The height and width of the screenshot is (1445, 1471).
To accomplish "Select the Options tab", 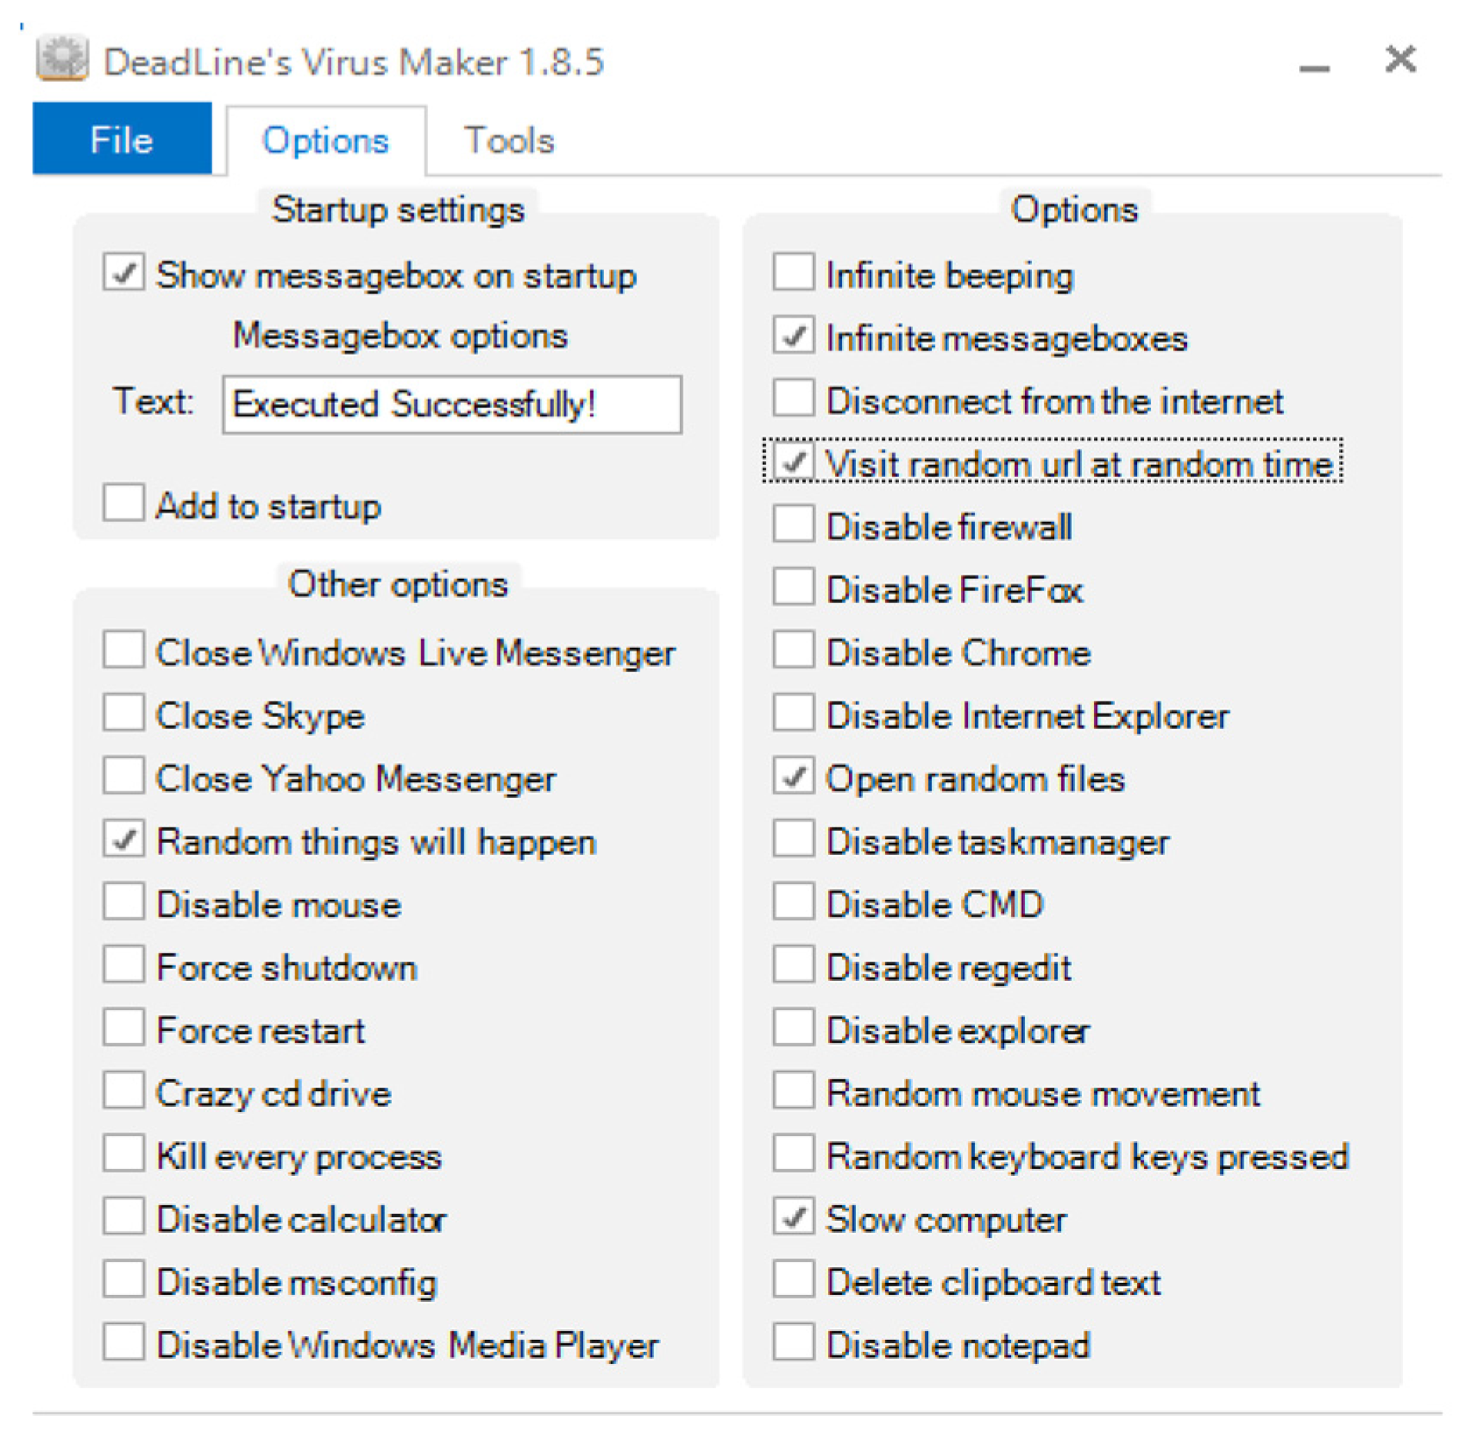I will [x=325, y=141].
